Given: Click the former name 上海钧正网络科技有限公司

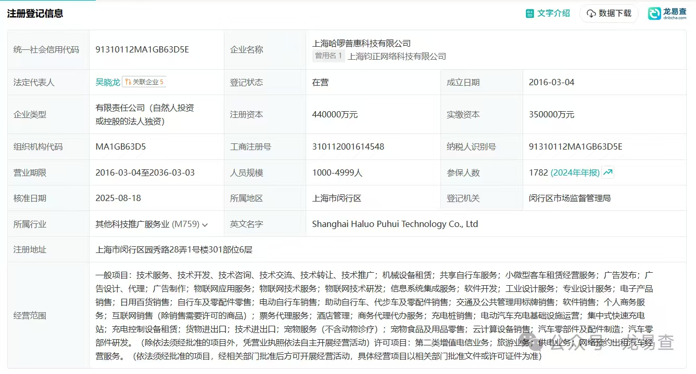Looking at the screenshot, I should (x=397, y=57).
